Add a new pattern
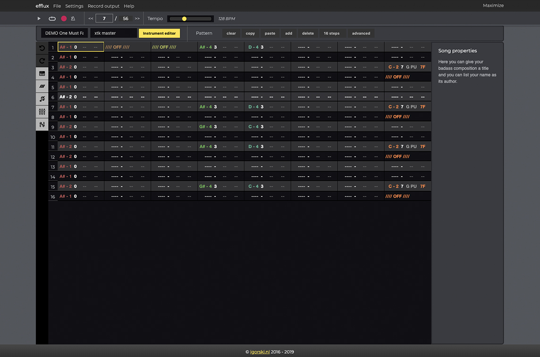 pyautogui.click(x=288, y=33)
